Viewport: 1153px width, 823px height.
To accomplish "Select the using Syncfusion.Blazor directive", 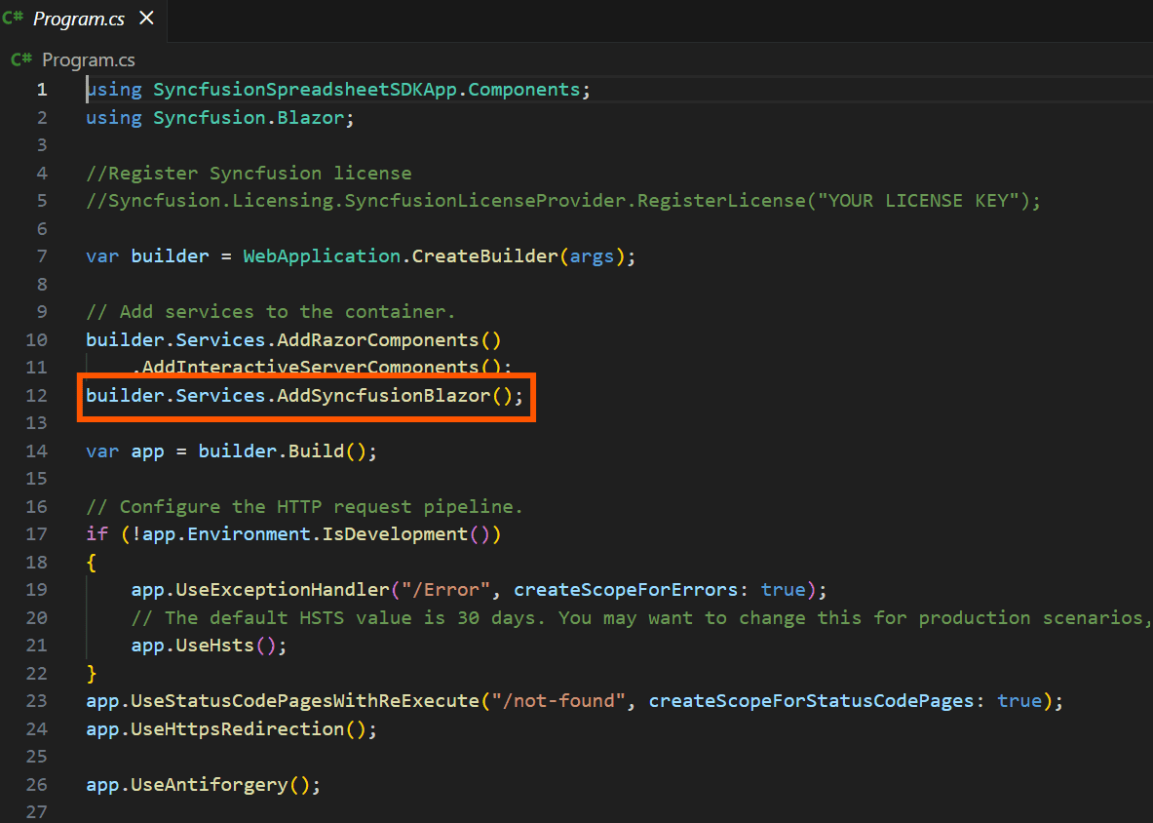I will tap(219, 117).
